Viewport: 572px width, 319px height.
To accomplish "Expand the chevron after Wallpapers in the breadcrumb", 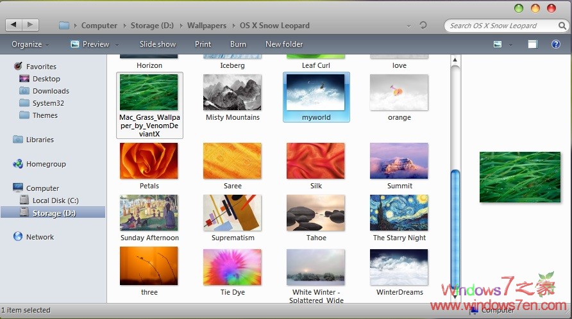I will (x=233, y=26).
